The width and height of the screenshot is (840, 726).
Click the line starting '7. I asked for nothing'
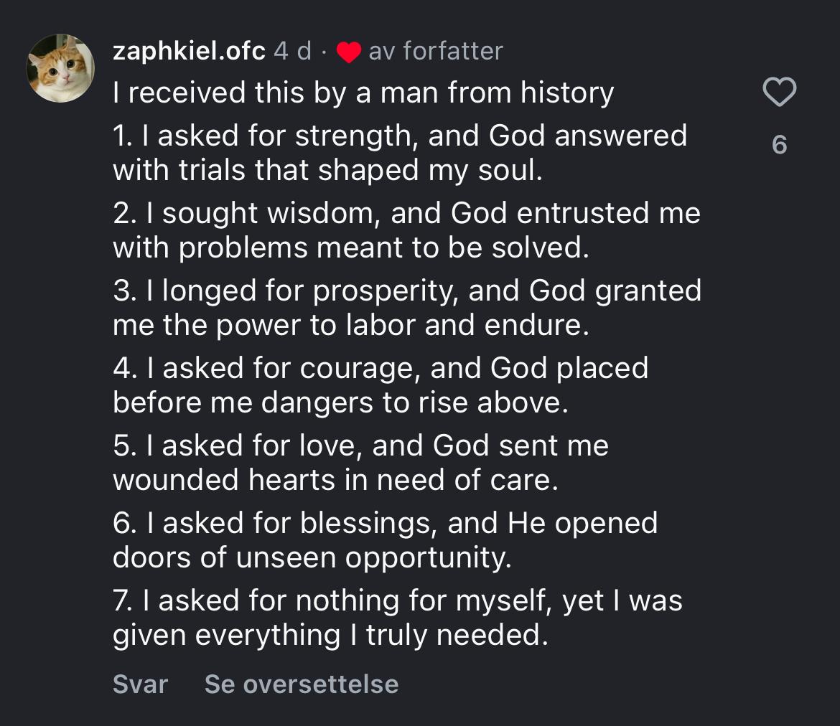[x=397, y=600]
